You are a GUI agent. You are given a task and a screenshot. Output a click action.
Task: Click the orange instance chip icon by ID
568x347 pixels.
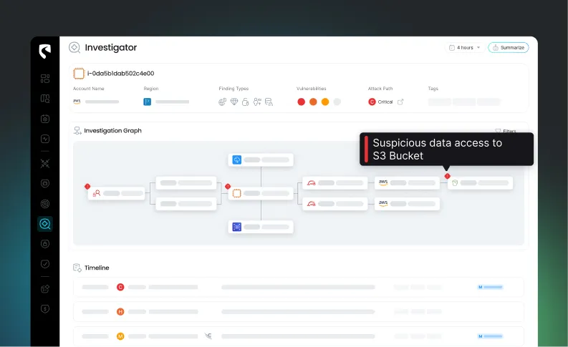click(x=79, y=74)
